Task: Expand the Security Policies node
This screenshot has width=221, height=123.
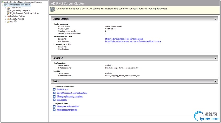Action: click(x=5, y=19)
